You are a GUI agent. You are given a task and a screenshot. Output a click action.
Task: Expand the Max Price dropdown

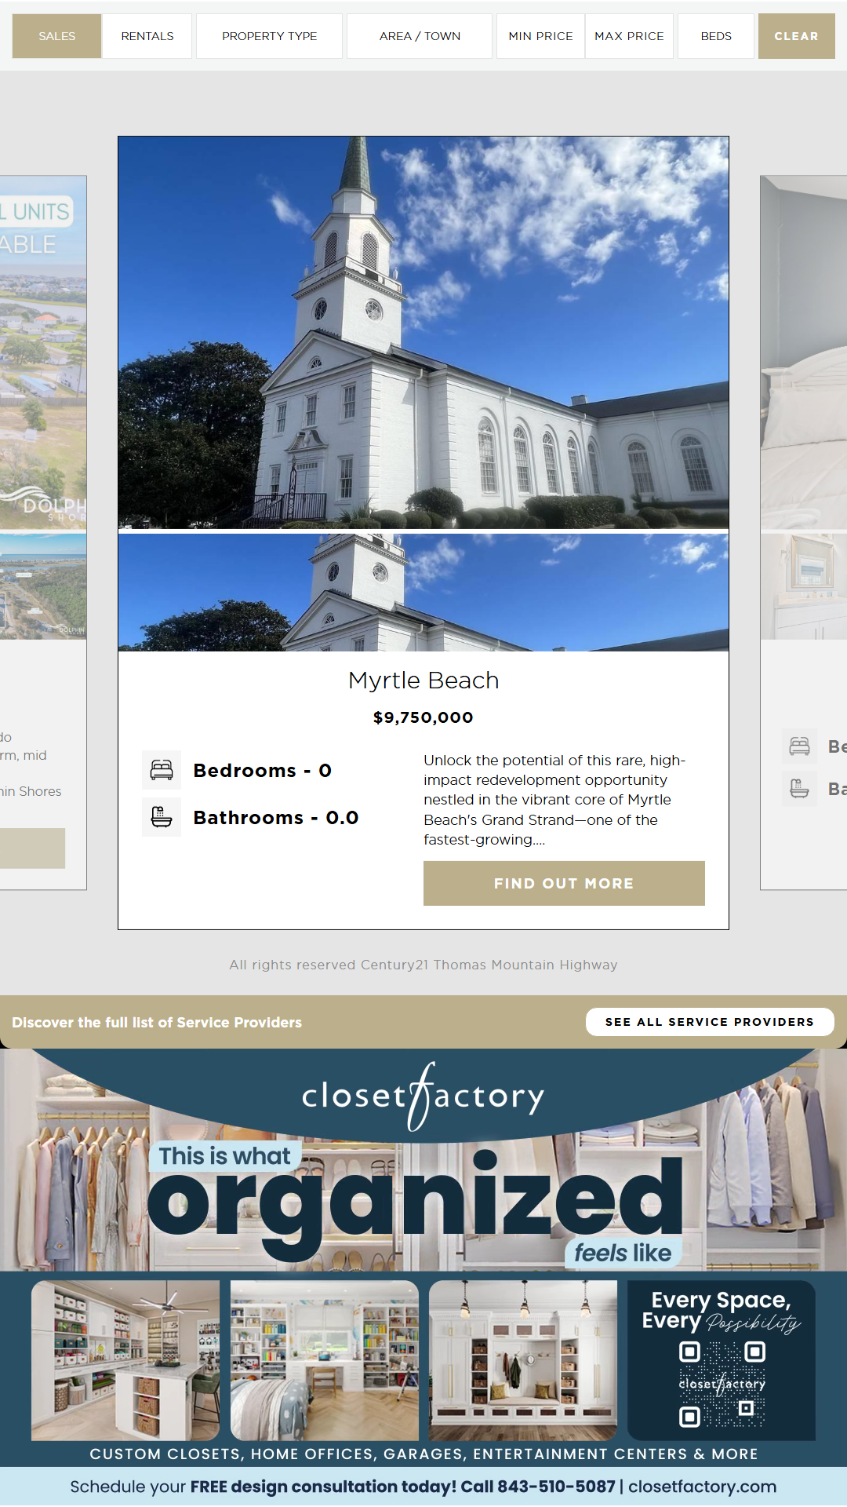click(x=629, y=36)
